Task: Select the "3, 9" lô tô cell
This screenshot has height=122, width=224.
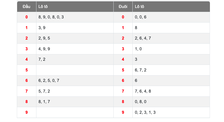Action: click(42, 28)
